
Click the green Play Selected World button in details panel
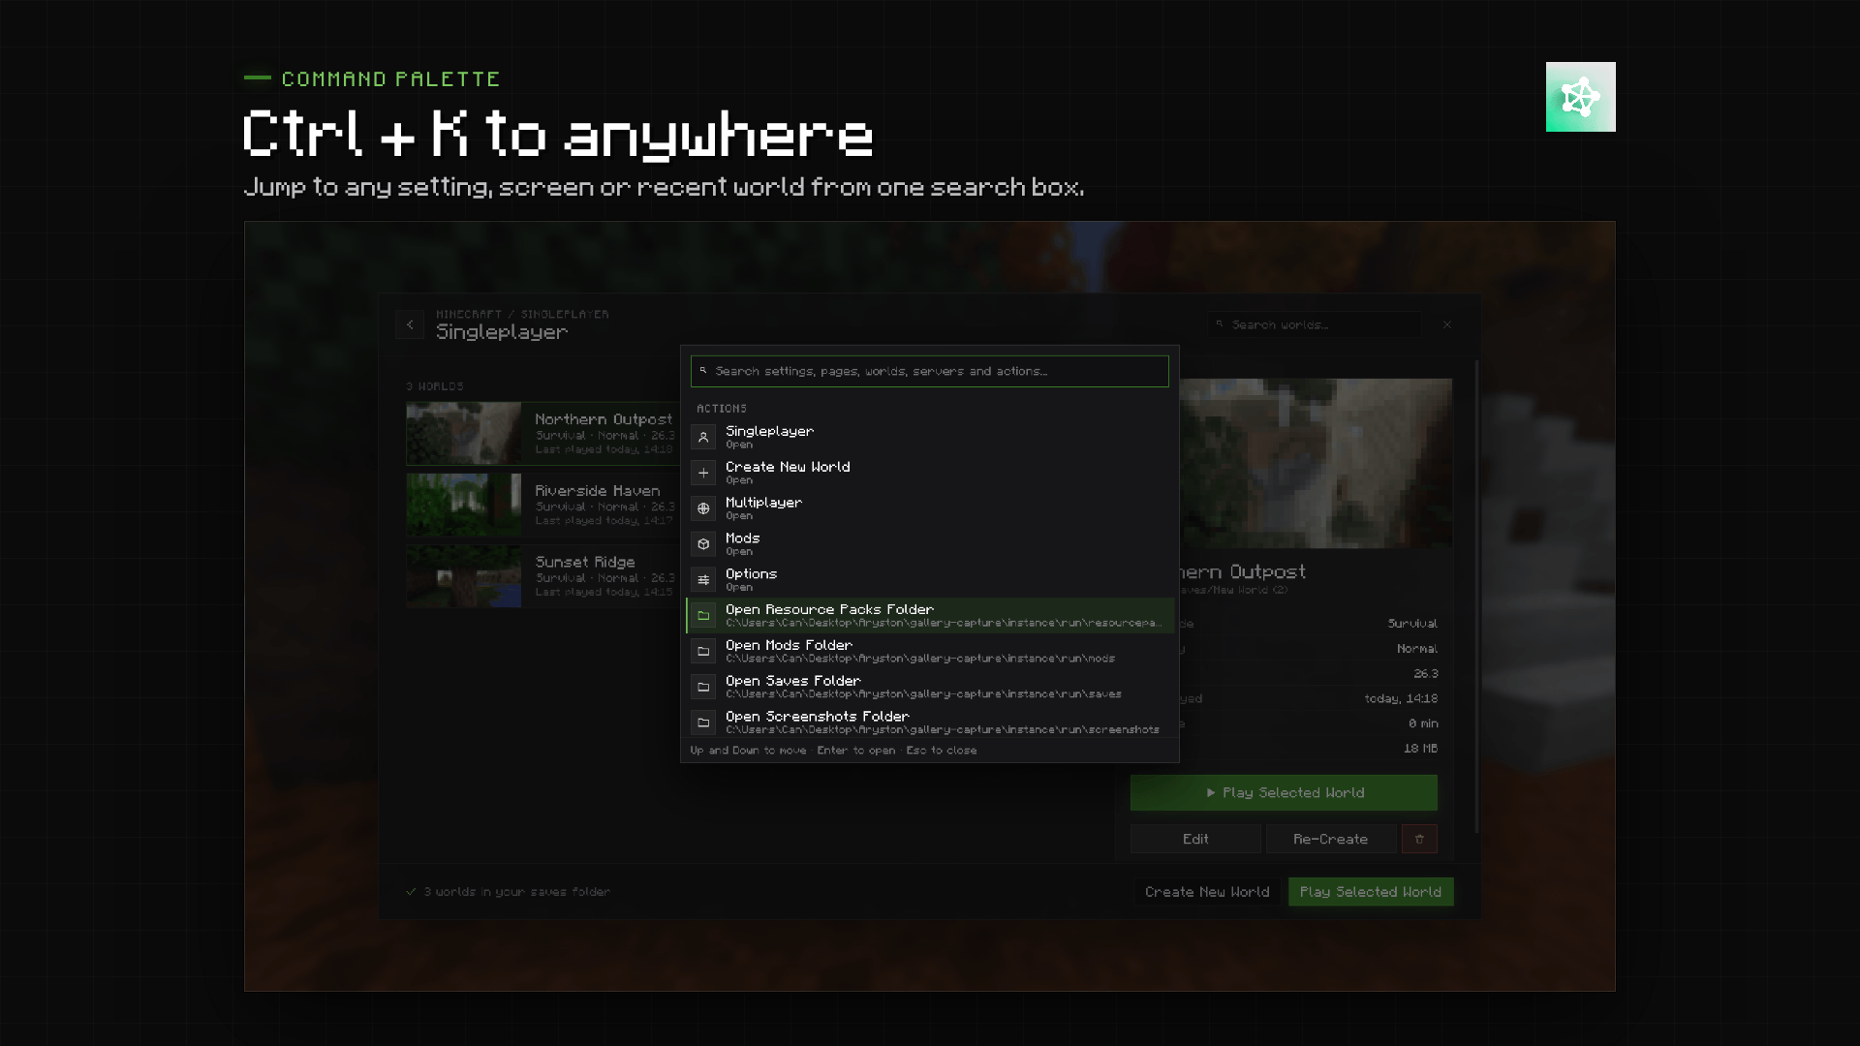pyautogui.click(x=1284, y=792)
